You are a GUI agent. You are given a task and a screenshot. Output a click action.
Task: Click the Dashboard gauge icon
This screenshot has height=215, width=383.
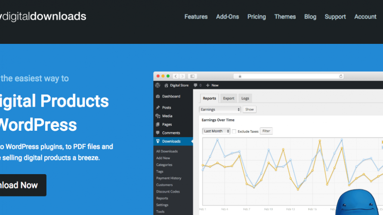coord(158,96)
